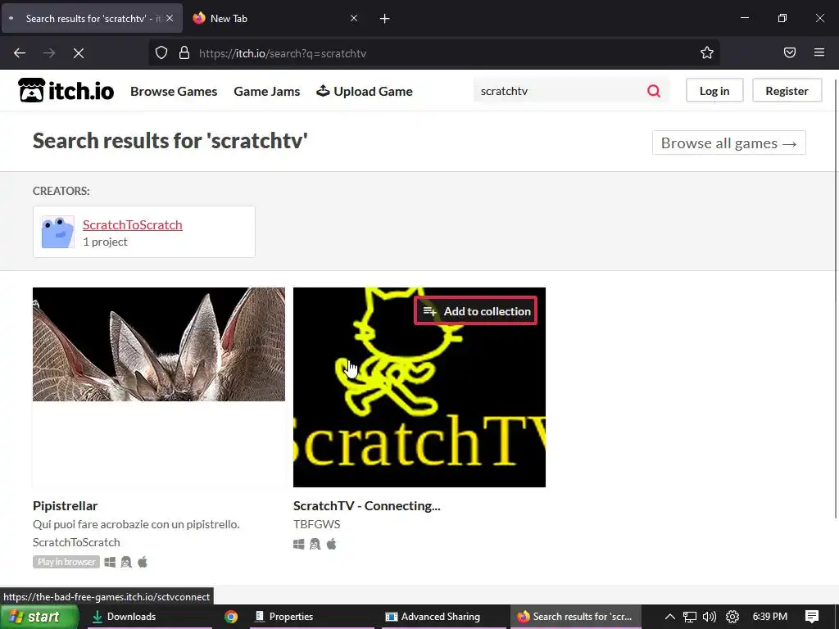The image size is (839, 629).
Task: Click the red search magnifier icon
Action: (653, 91)
